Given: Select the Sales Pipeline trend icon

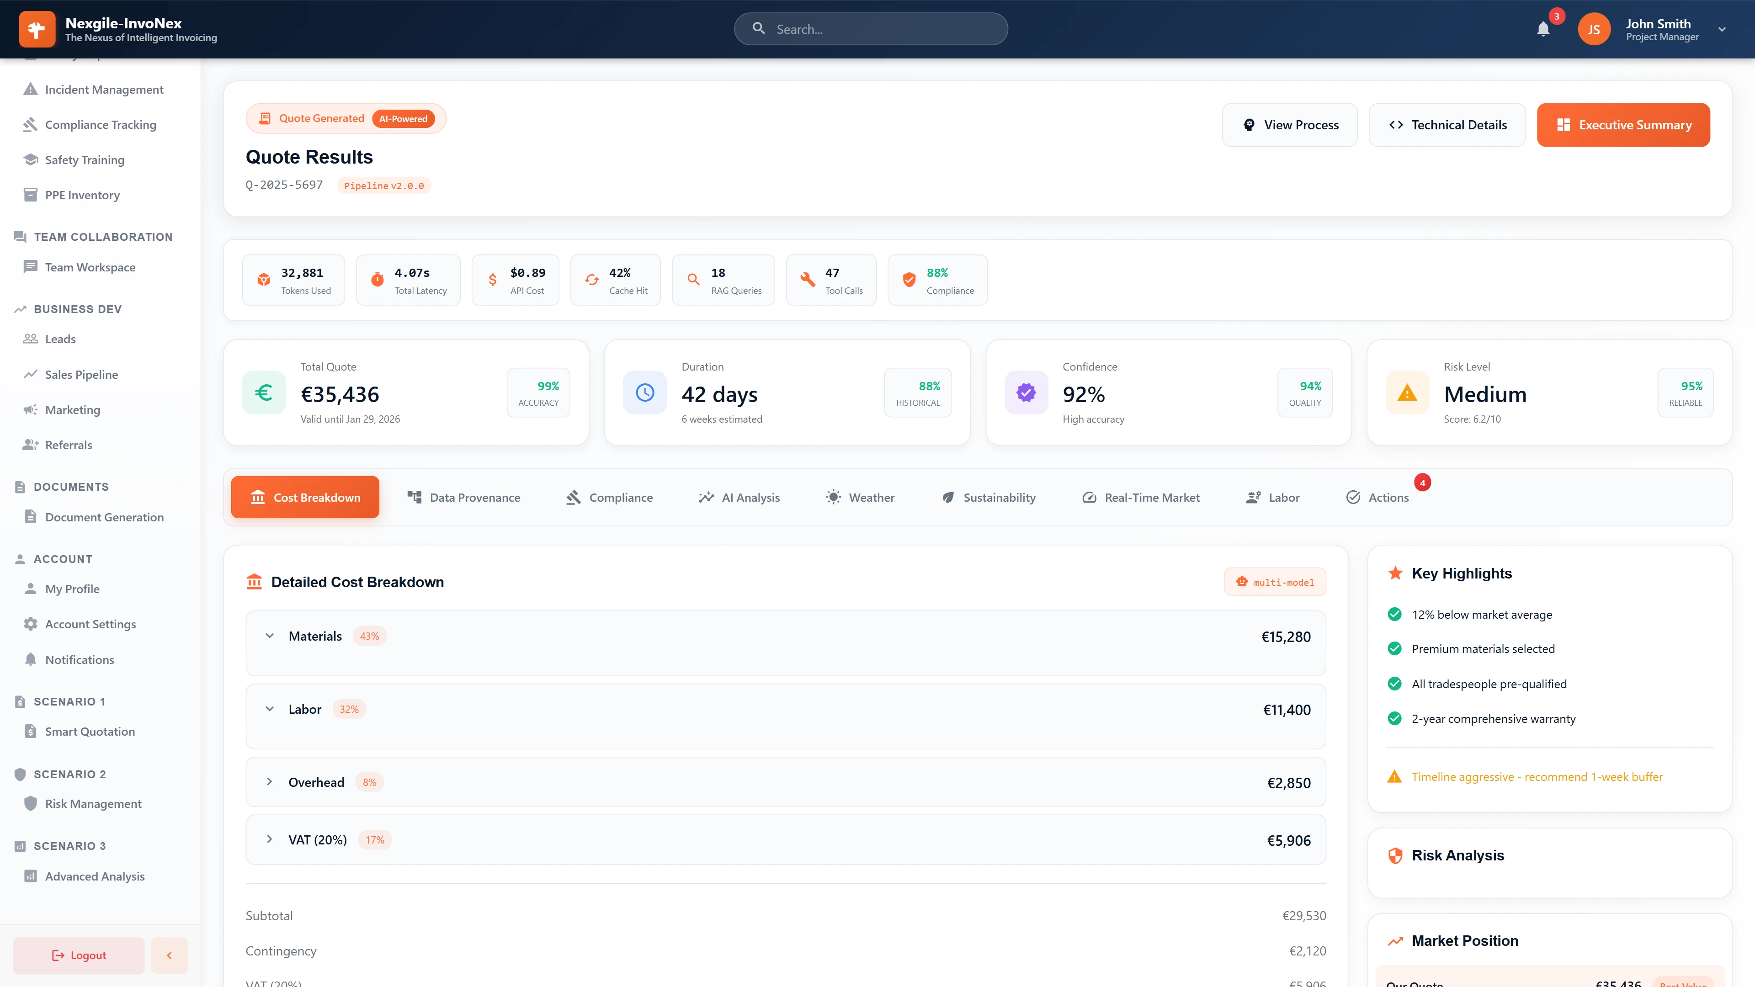Looking at the screenshot, I should coord(30,374).
